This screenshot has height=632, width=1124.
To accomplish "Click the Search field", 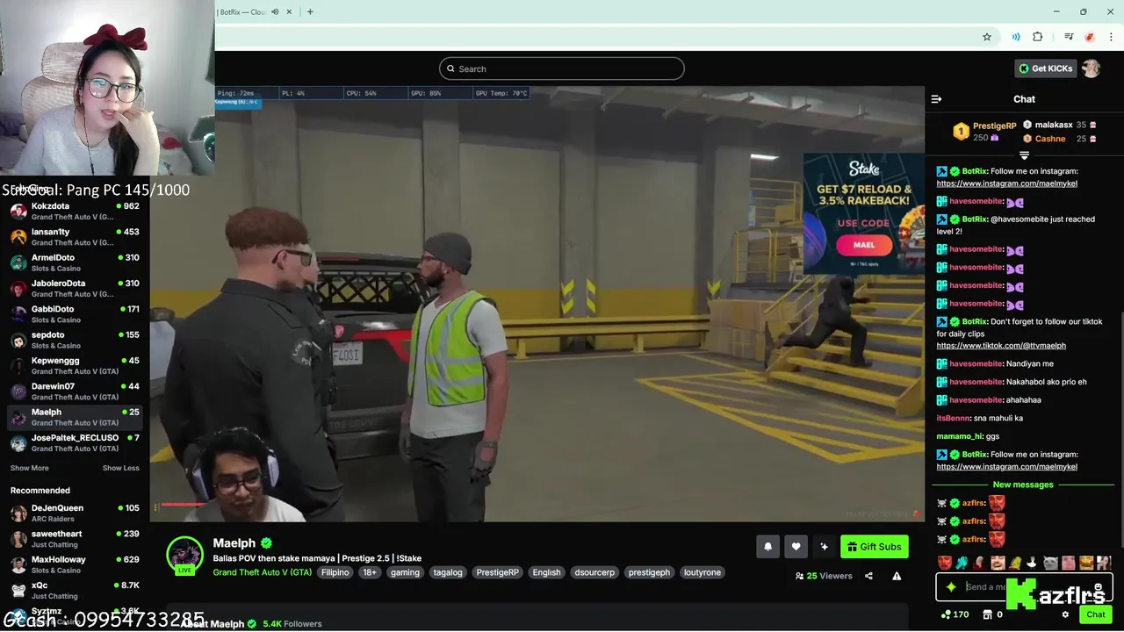I will tap(562, 68).
